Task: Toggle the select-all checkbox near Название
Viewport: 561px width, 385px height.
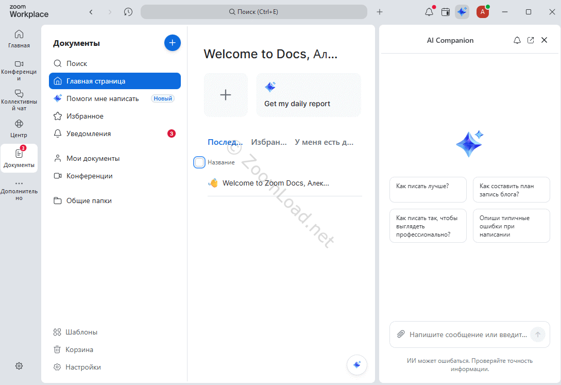Action: 199,162
